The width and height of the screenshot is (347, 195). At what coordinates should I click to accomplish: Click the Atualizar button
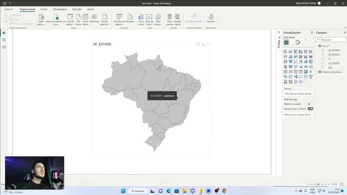tap(130, 18)
